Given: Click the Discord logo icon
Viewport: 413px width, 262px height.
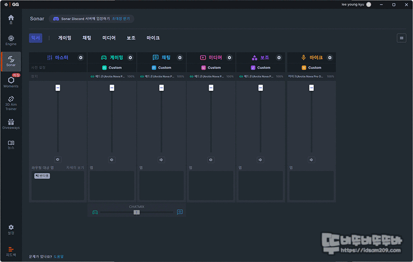Looking at the screenshot, I should point(56,19).
